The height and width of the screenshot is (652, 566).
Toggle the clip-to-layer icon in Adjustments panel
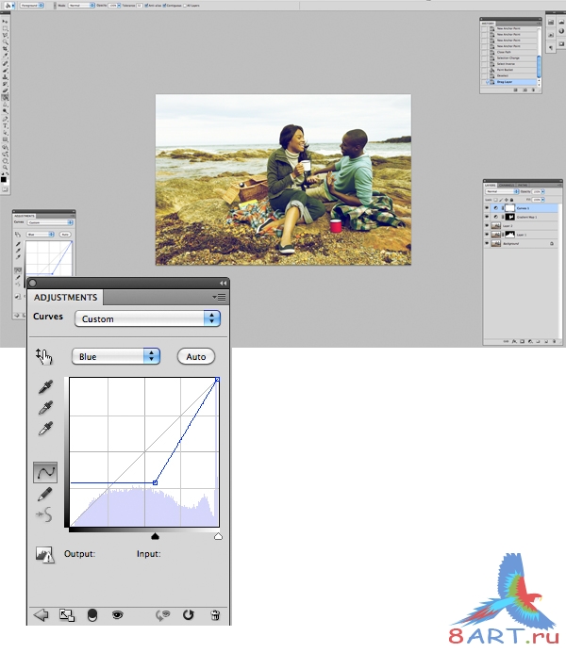click(92, 614)
